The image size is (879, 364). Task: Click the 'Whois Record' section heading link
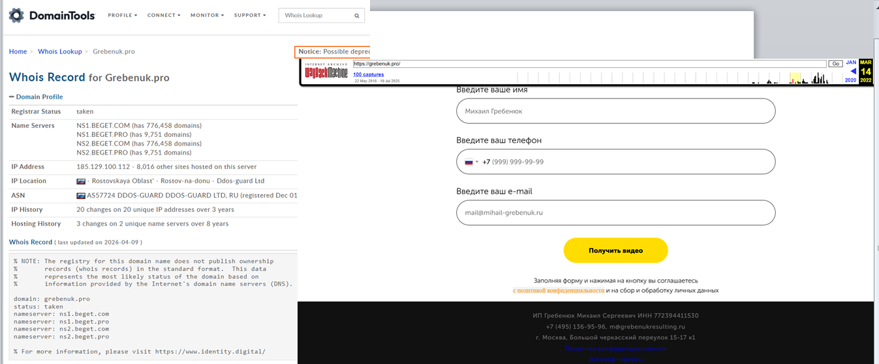tap(31, 242)
